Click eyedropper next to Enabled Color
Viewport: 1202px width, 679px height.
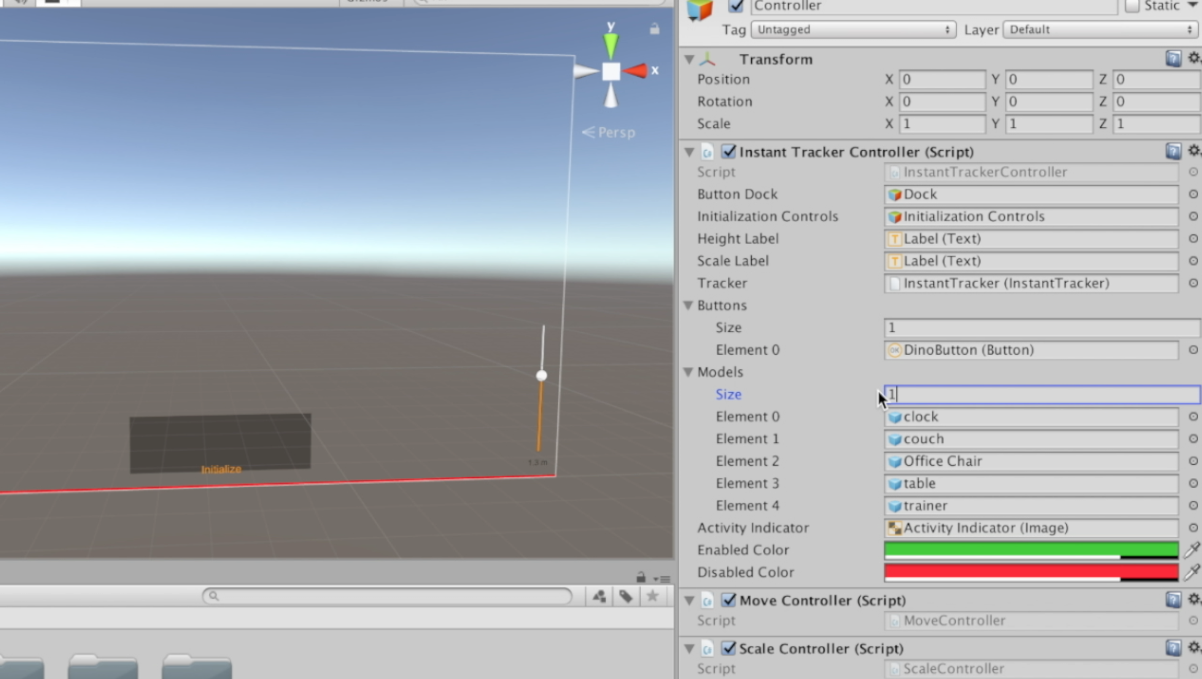(x=1192, y=550)
